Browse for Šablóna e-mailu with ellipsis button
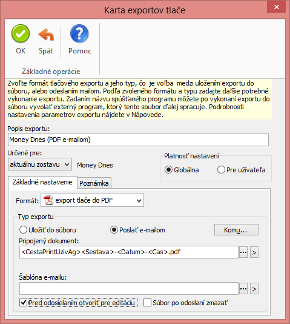Image resolution: width=290 pixels, height=324 pixels. coord(243,289)
